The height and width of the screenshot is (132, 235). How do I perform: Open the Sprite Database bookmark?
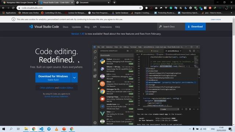click(120, 13)
